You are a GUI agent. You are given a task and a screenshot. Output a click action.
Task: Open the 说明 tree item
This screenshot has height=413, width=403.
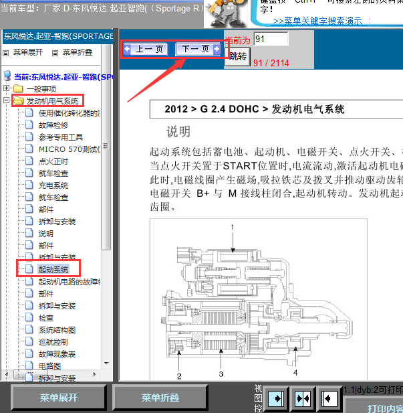[46, 234]
